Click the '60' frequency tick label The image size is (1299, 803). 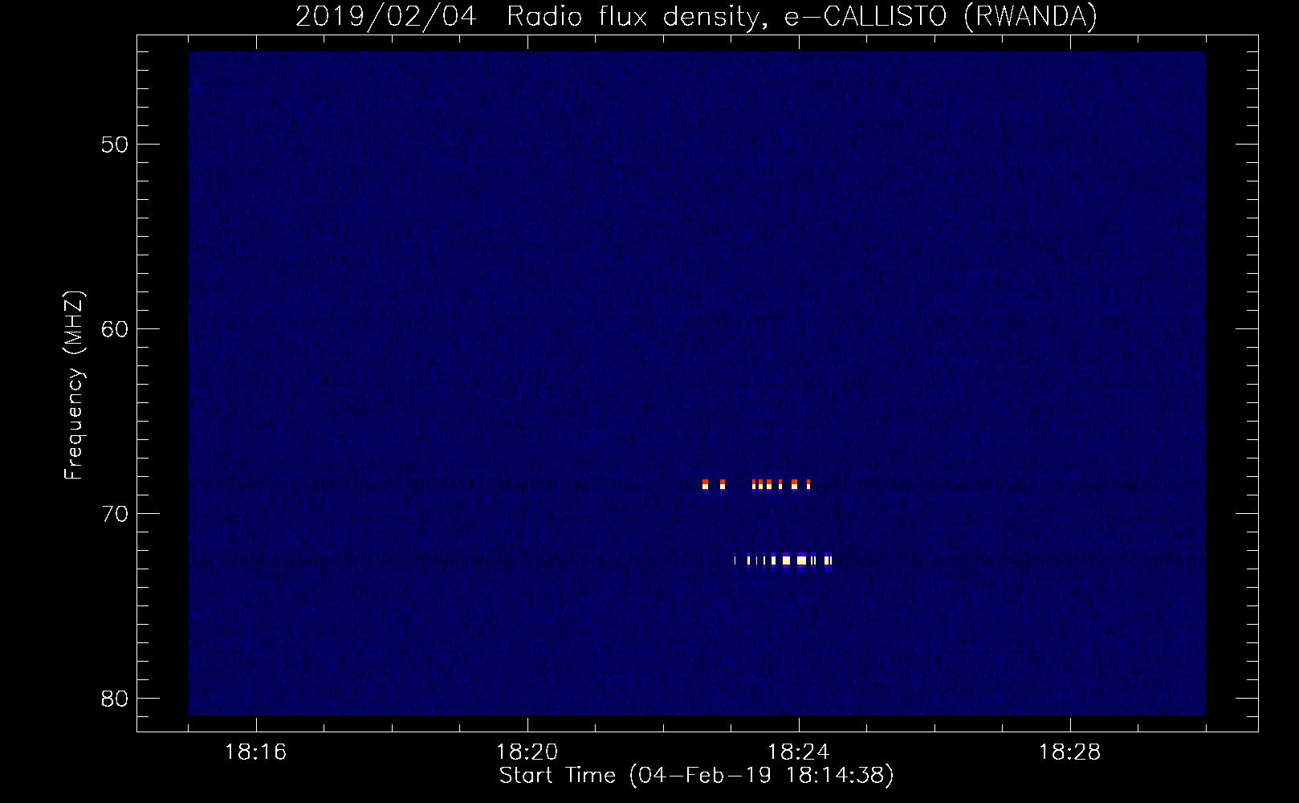pos(115,330)
